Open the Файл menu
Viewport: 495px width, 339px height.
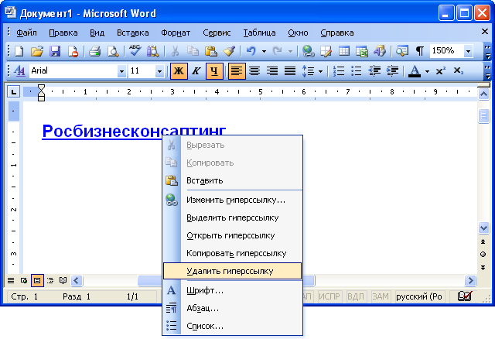click(x=26, y=33)
